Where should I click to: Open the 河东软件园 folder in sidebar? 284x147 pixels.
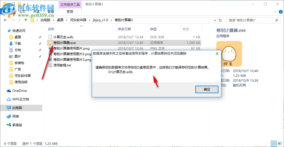(23, 76)
